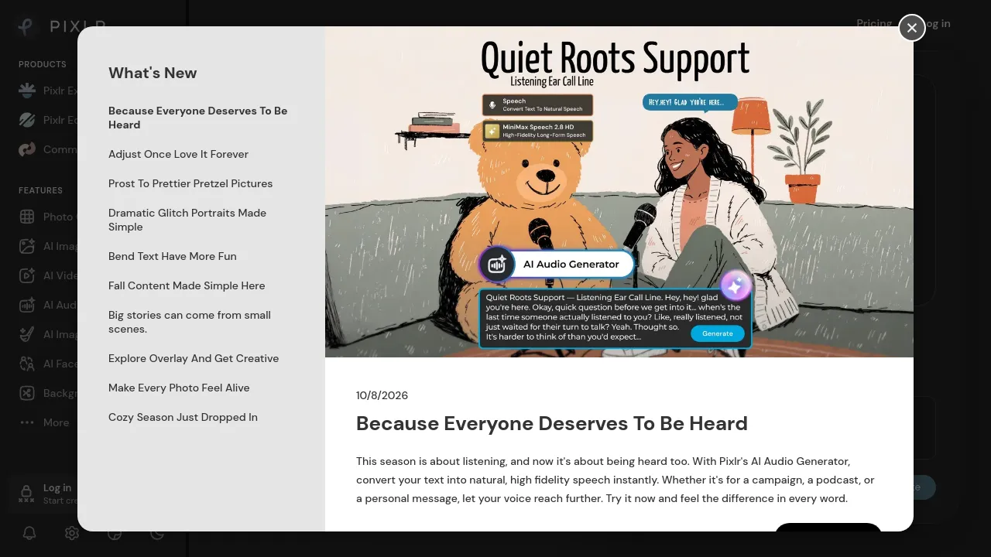Select the AI Image brush icon in the sidebar
991x557 pixels.
click(27, 334)
